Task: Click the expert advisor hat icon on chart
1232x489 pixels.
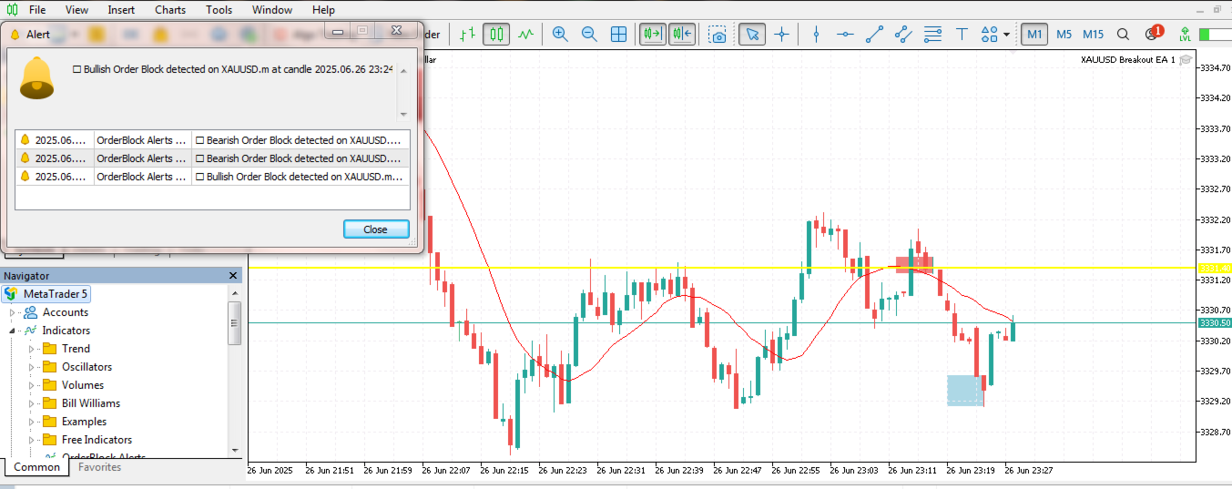Action: 1186,59
